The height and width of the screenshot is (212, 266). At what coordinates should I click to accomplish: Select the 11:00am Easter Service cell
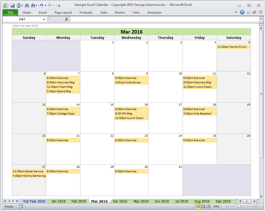[29, 171]
